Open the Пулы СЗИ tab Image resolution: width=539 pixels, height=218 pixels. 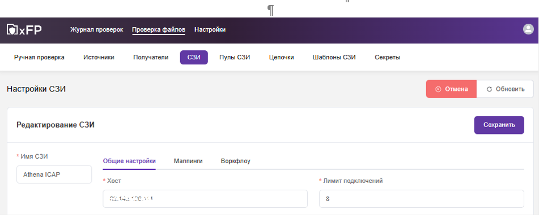coord(235,58)
